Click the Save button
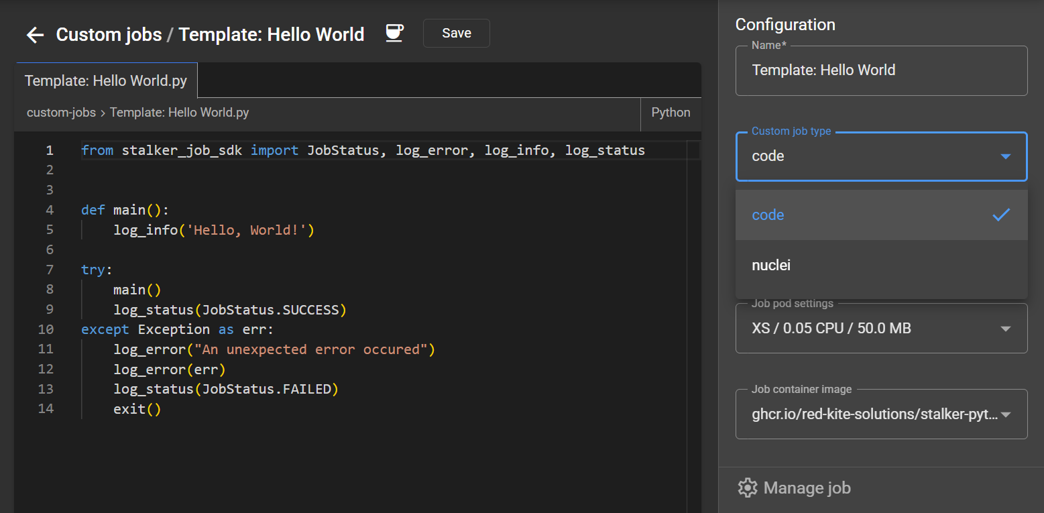The height and width of the screenshot is (513, 1044). pyautogui.click(x=456, y=34)
